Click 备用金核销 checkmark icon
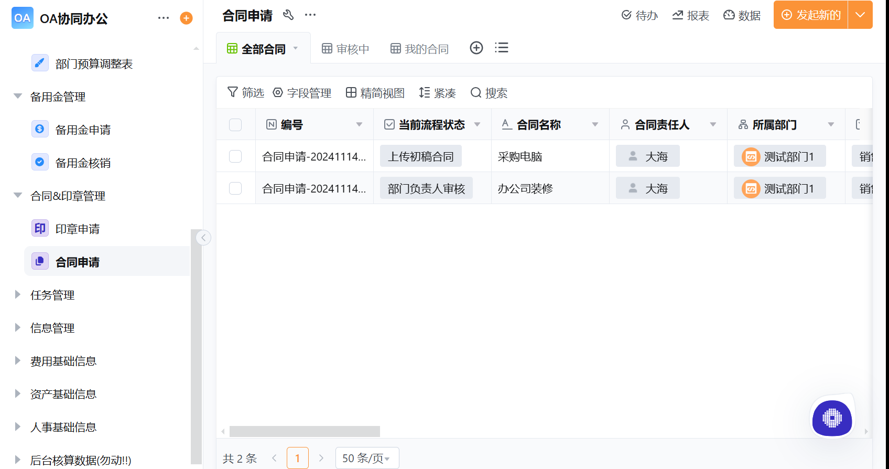This screenshot has width=889, height=469. (x=40, y=162)
